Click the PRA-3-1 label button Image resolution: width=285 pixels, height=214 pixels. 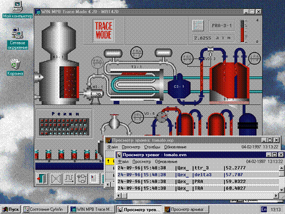(x=222, y=26)
